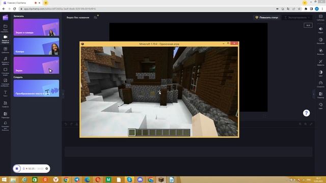The width and height of the screenshot is (326, 183).
Task: Open the Filters panel icon
Action: [320, 52]
